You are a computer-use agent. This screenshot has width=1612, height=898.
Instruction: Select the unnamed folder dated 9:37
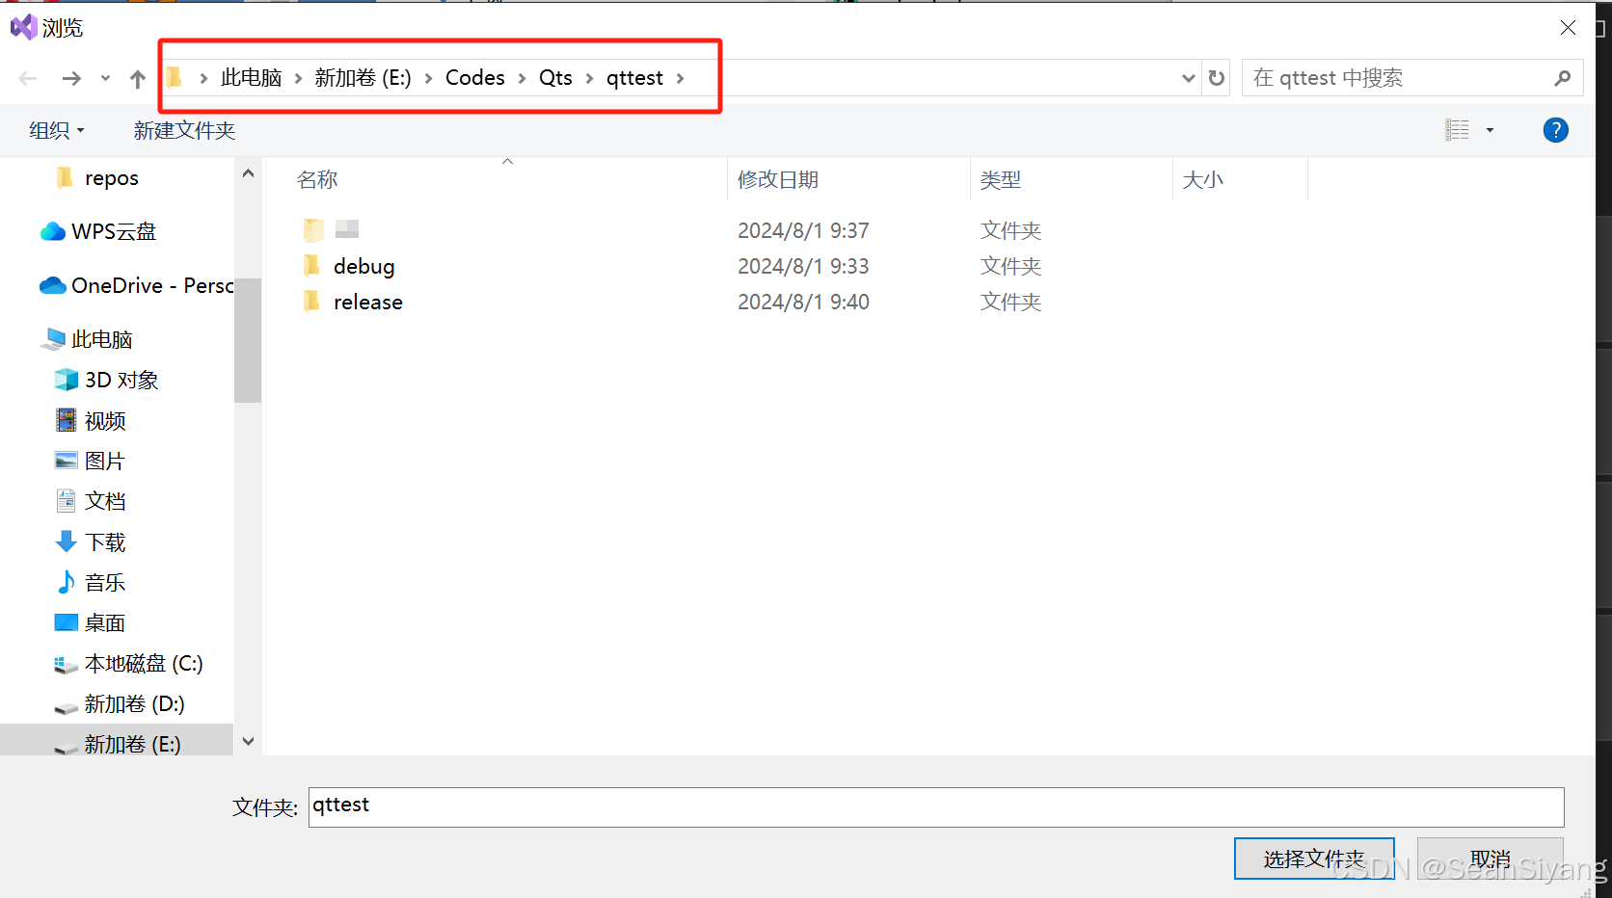click(x=333, y=229)
